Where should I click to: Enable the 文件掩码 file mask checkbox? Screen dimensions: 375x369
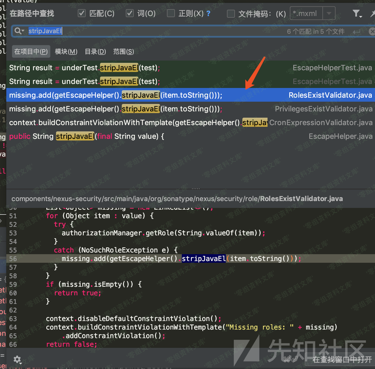[x=231, y=14]
